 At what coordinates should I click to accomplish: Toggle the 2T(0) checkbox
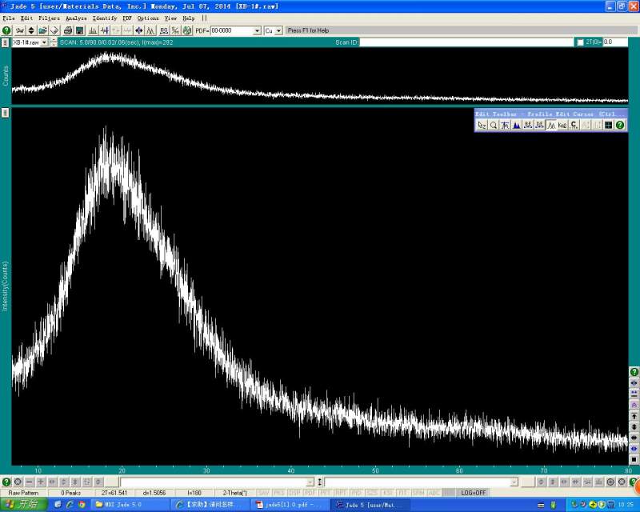pos(581,42)
